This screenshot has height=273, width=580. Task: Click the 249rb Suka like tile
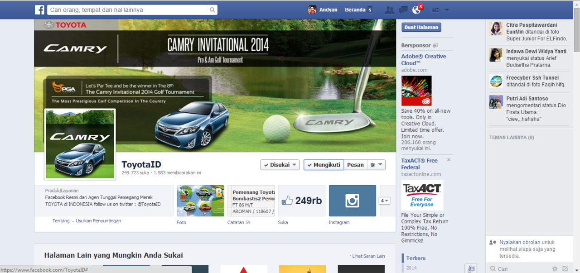point(302,201)
